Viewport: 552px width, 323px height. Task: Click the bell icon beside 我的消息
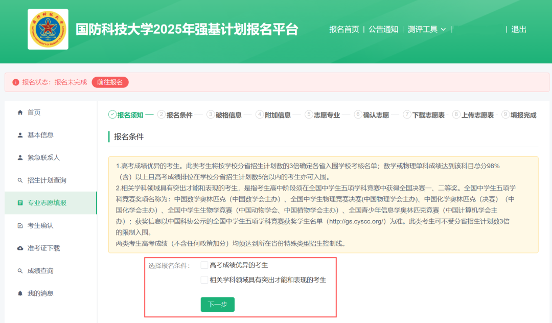coord(20,293)
